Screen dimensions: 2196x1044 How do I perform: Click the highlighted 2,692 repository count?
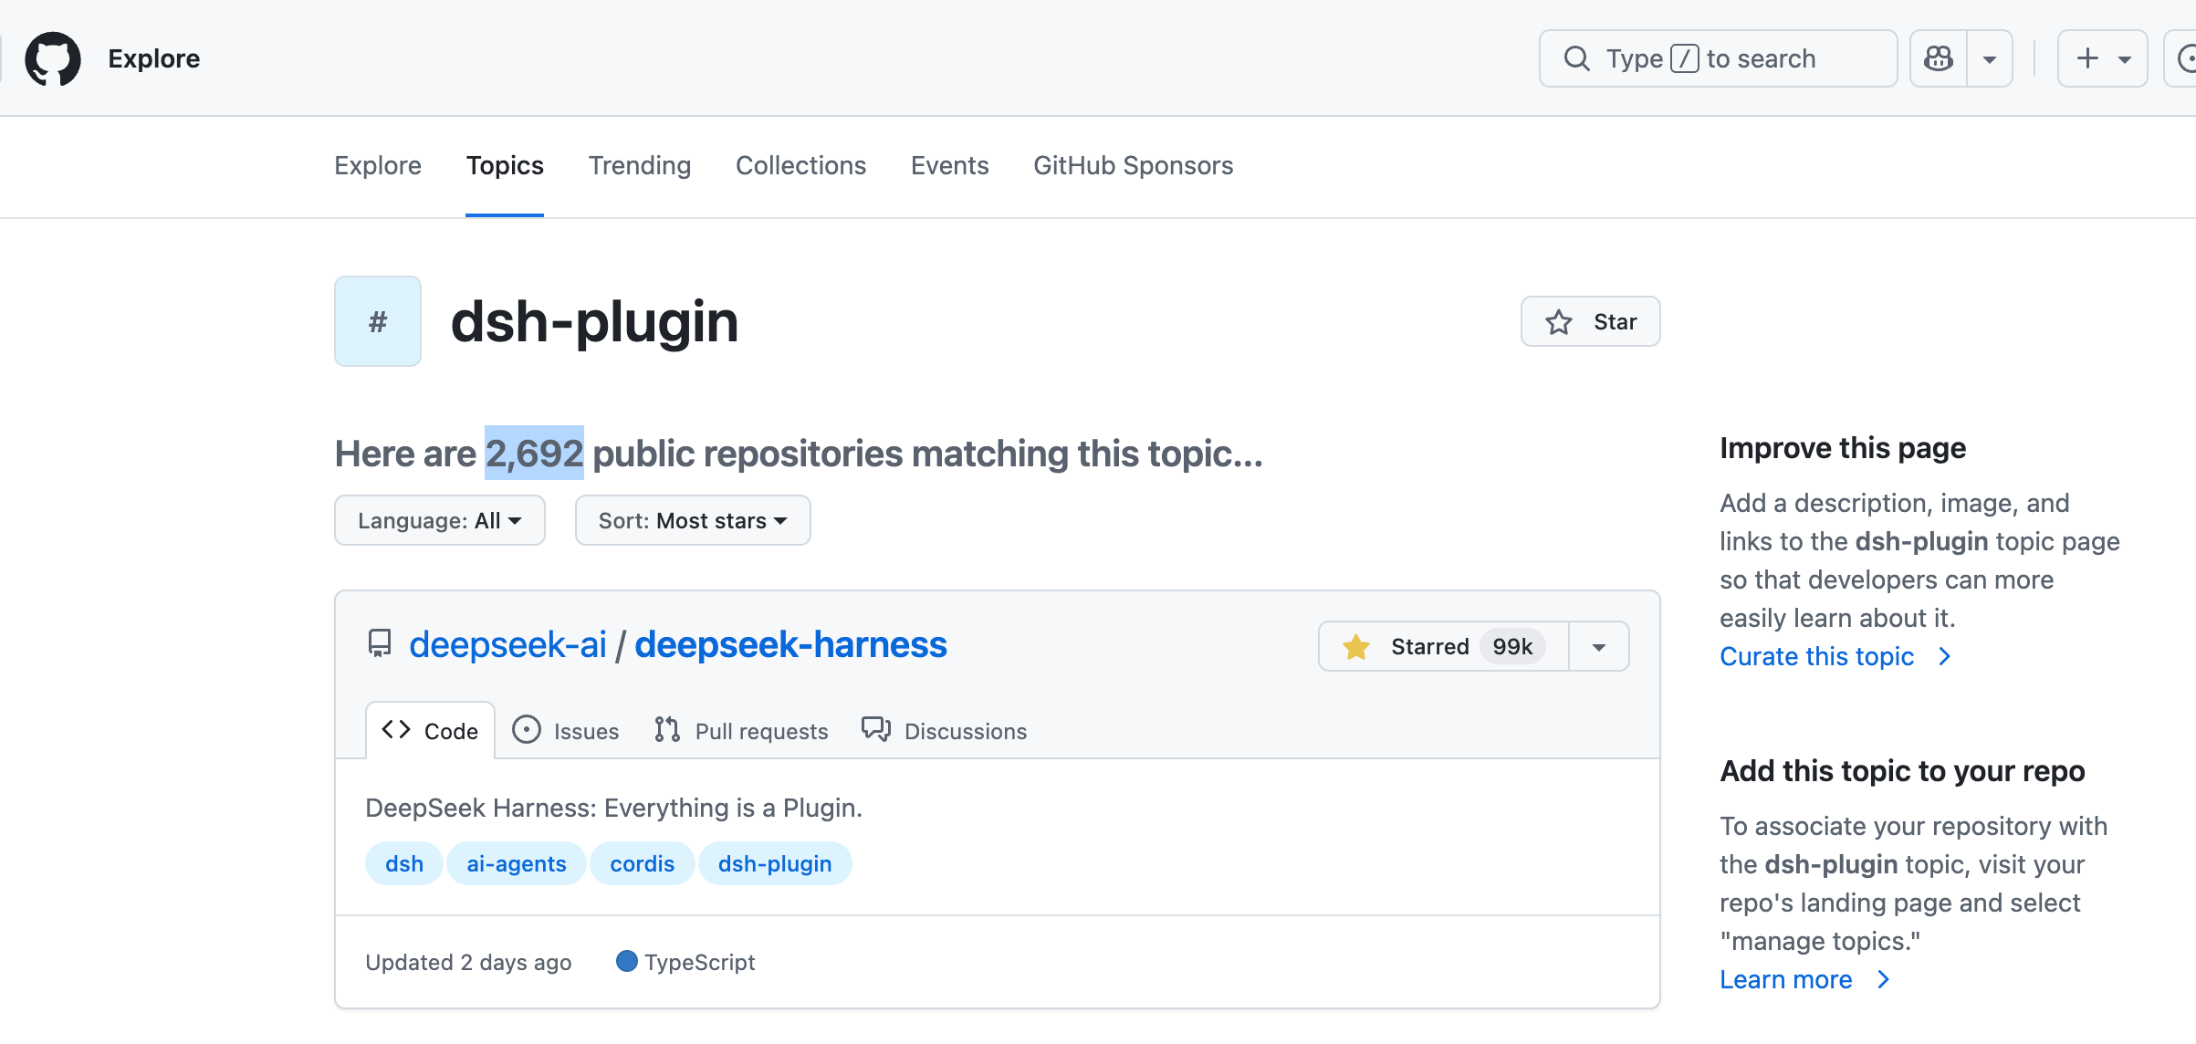pos(534,453)
